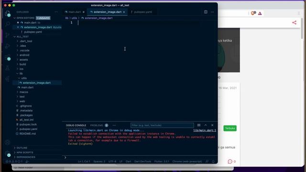This screenshot has width=306, height=172.
Task: Open Dart DevTools from status bar
Action: click(142, 161)
